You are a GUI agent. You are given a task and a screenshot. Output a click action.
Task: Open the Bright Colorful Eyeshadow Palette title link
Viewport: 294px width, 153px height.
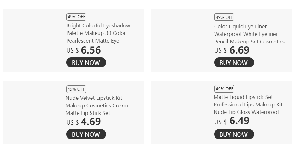coord(98,33)
